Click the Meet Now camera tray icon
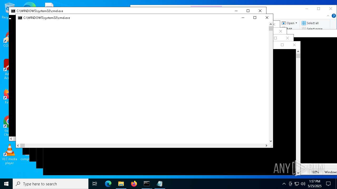Screen dimensions: 337x189 (x=290, y=184)
